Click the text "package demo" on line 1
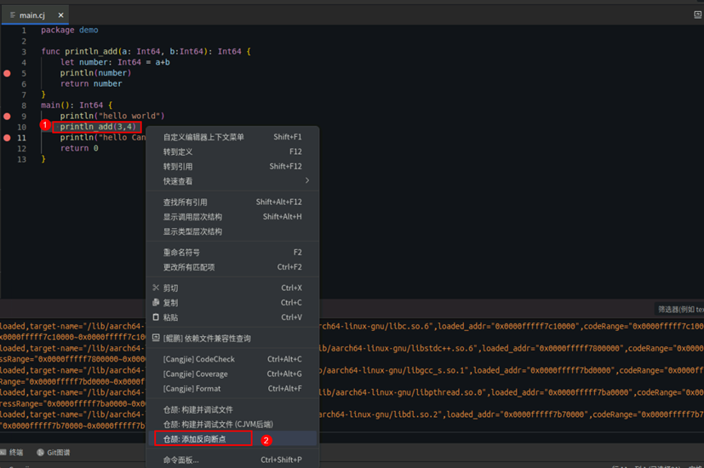Viewport: 704px width, 468px height. click(70, 30)
